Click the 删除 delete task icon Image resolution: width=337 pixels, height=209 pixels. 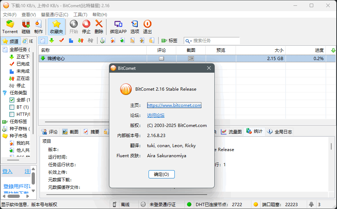click(99, 24)
